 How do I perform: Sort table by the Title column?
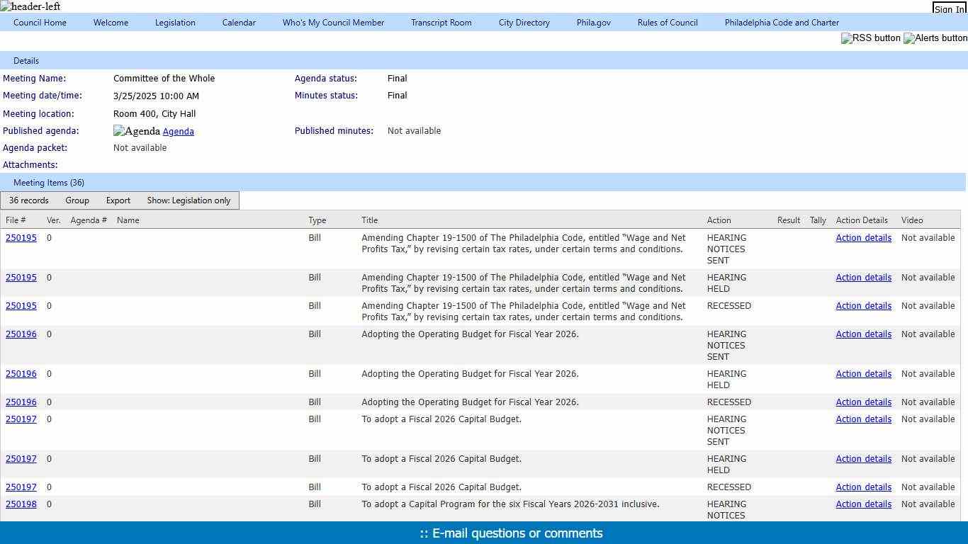coord(369,220)
